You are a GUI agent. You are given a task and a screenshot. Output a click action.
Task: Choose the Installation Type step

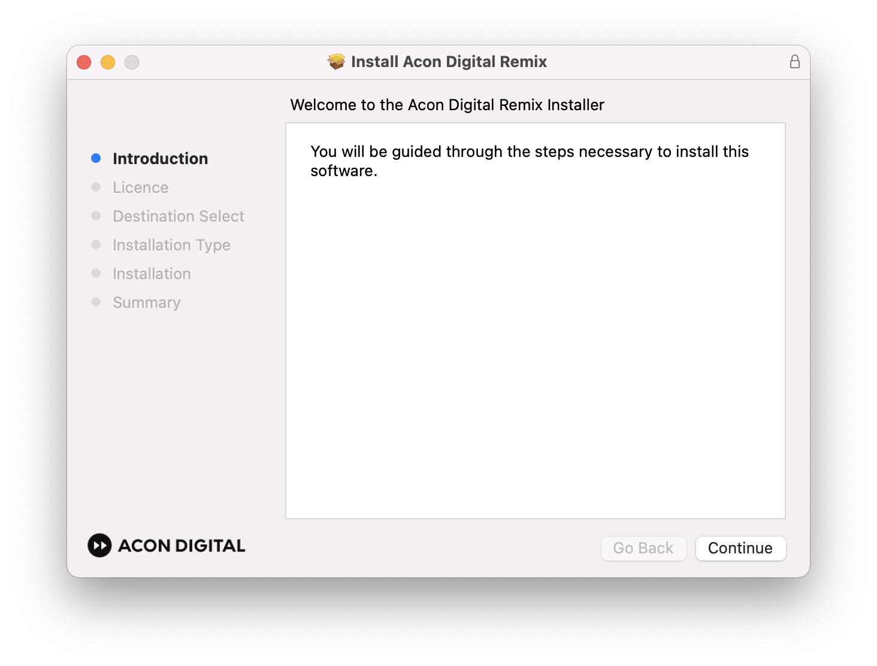[171, 245]
